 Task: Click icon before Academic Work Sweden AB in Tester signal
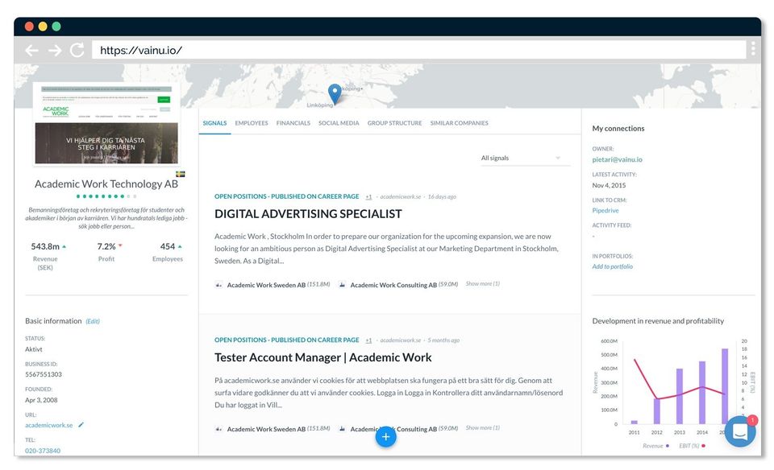coord(218,429)
